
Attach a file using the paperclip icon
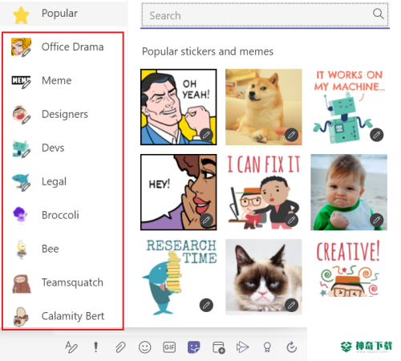click(x=120, y=347)
